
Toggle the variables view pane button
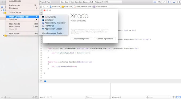(x=177, y=97)
